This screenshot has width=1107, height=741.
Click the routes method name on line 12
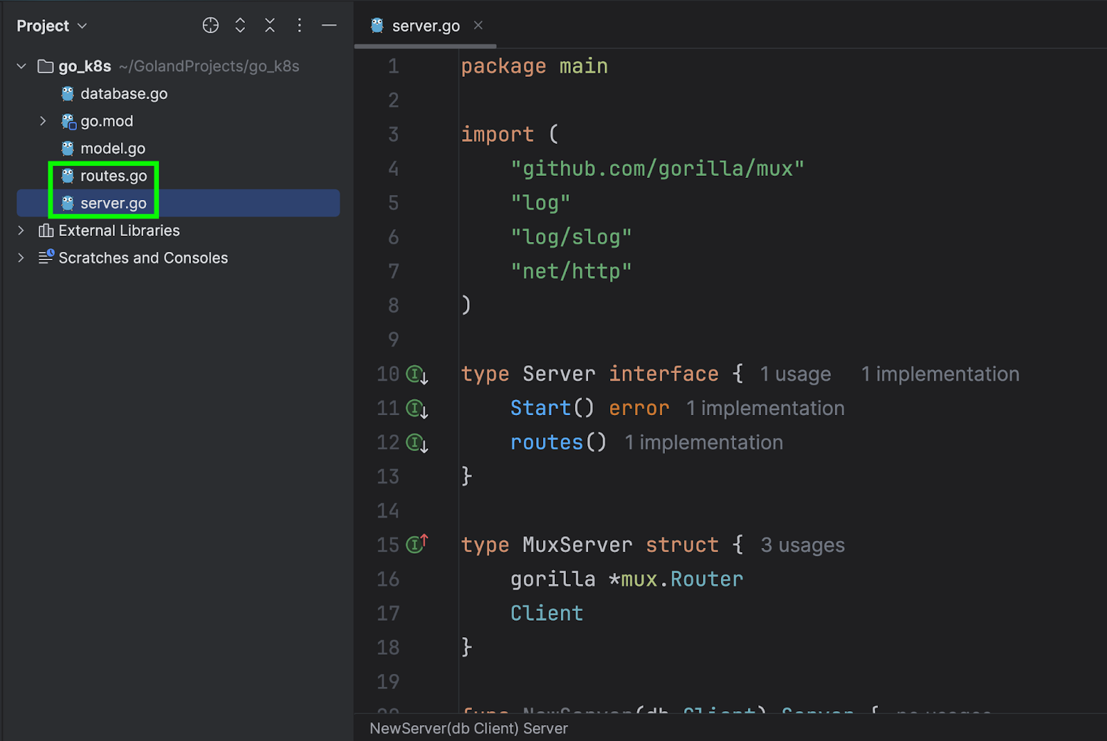547,443
